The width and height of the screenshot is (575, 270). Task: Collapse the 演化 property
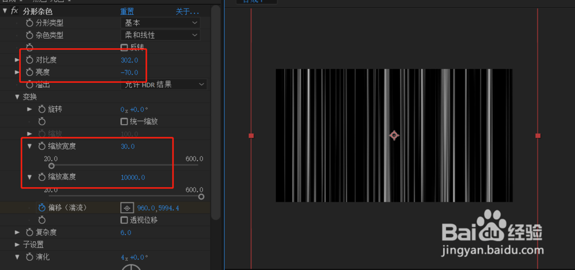tap(17, 257)
